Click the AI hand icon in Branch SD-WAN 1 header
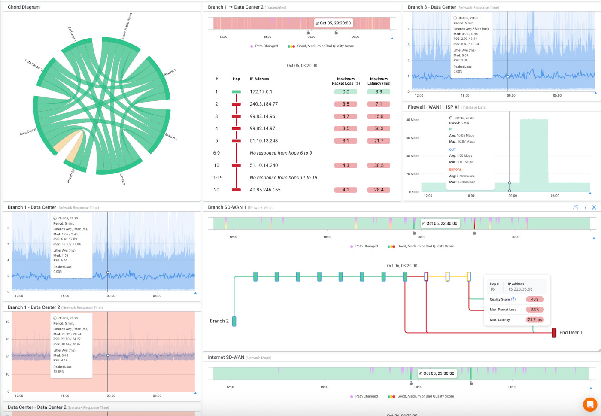 click(x=576, y=207)
